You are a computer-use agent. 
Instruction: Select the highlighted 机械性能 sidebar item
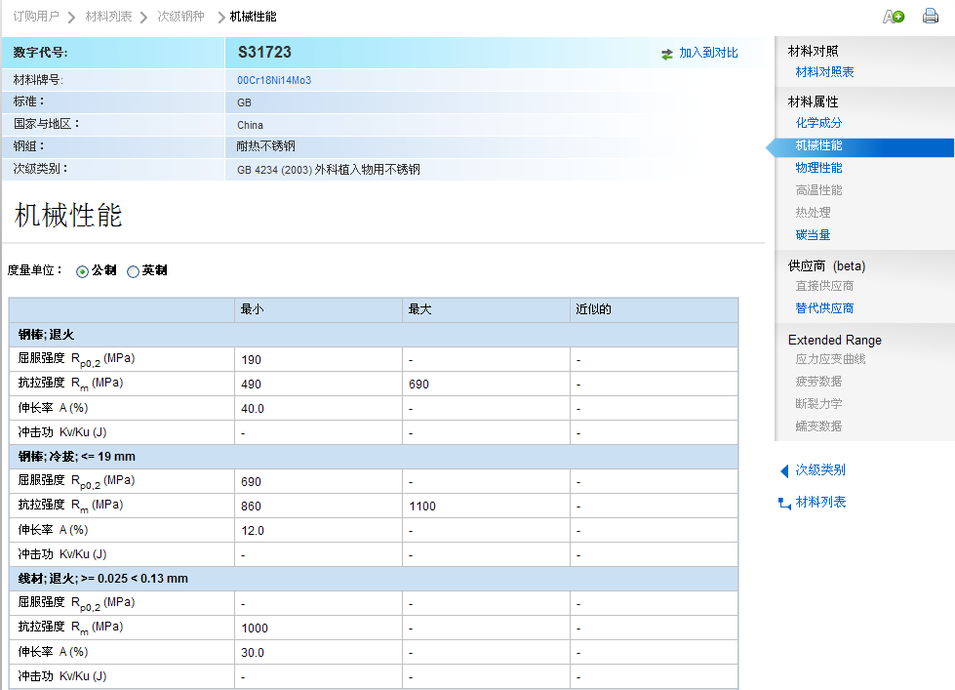(818, 146)
